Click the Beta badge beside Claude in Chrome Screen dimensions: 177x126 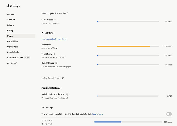pyautogui.click(x=27, y=58)
